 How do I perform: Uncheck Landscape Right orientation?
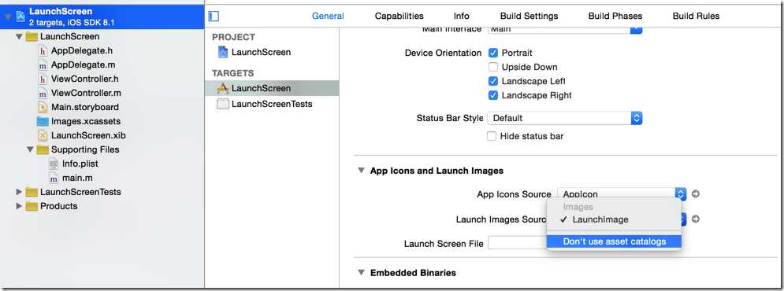[493, 95]
